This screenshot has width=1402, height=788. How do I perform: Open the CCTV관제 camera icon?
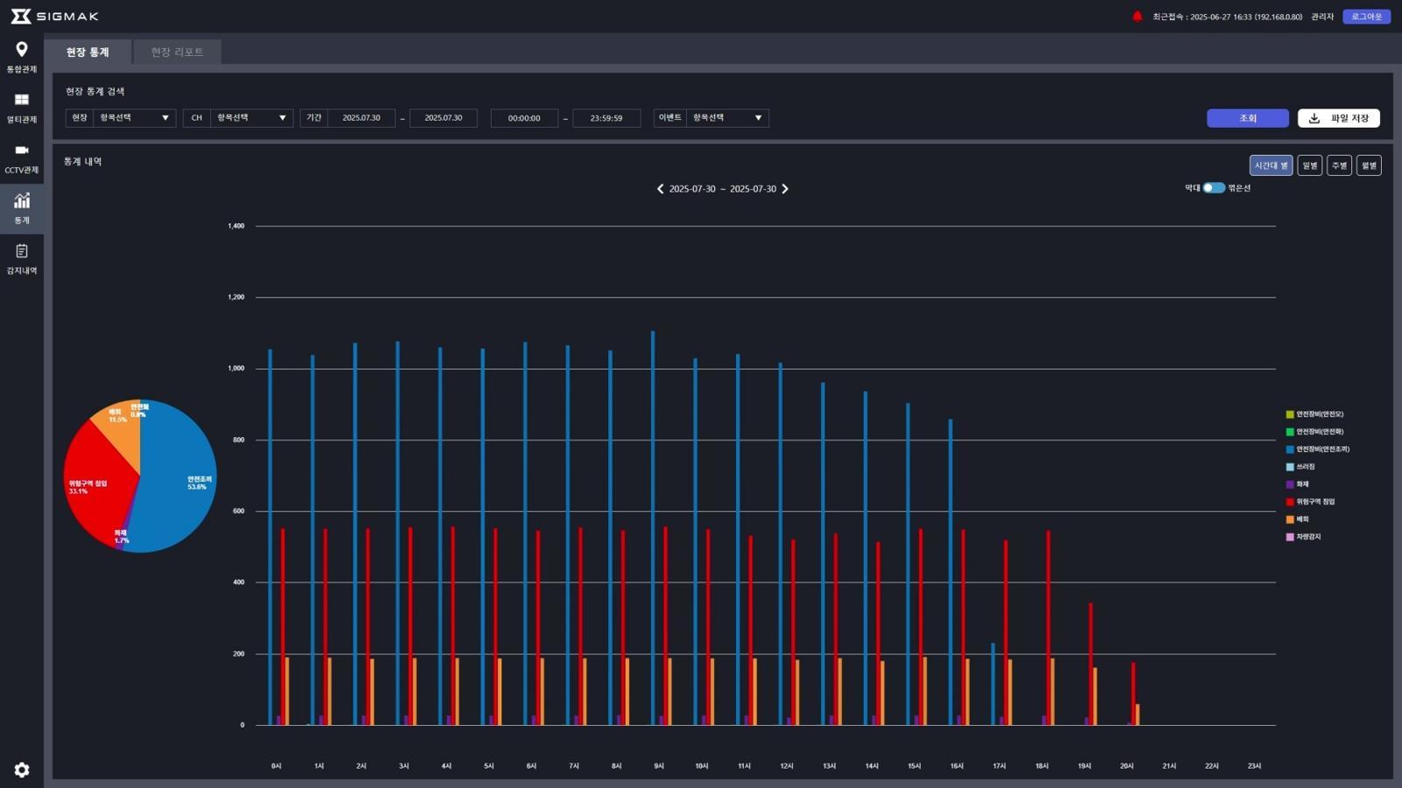pos(22,151)
